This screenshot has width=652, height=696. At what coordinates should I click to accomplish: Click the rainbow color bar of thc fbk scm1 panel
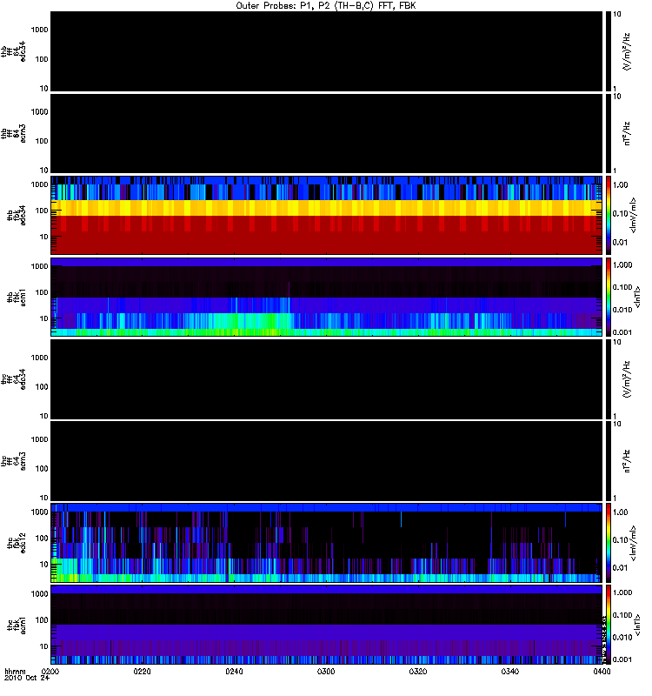click(x=609, y=625)
